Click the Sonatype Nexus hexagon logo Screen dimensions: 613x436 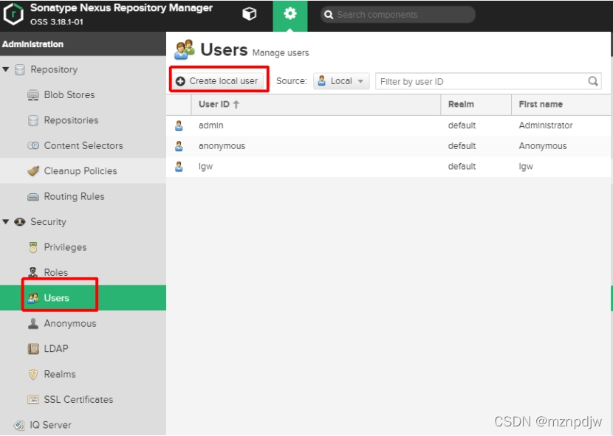coord(14,15)
